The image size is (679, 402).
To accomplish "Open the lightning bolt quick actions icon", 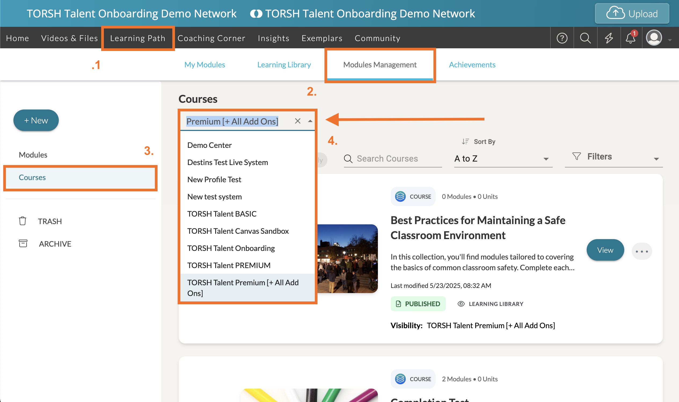I will tap(609, 38).
